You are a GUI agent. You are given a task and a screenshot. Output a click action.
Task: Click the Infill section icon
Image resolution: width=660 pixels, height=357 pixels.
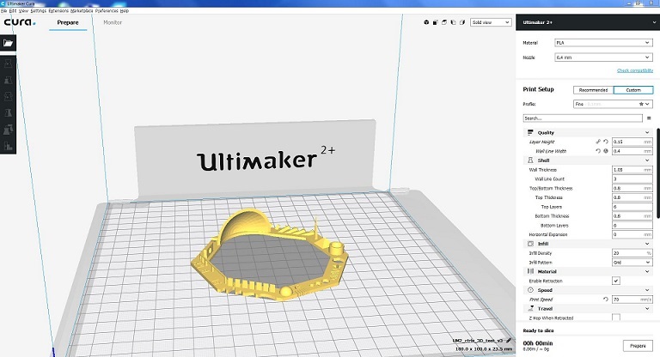530,244
